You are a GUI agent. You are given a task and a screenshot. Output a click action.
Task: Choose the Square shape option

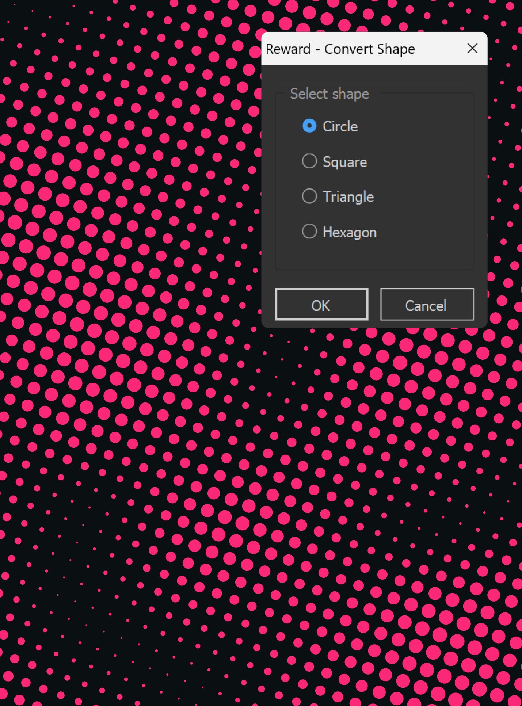point(309,161)
